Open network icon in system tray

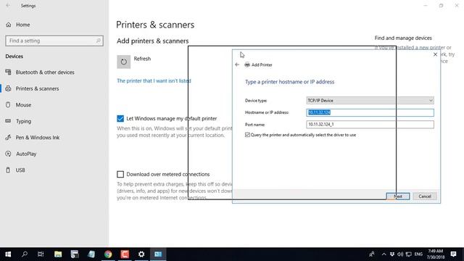409,254
